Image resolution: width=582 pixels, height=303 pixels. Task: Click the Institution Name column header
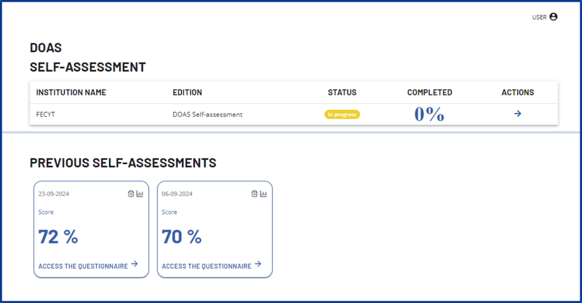tap(71, 92)
